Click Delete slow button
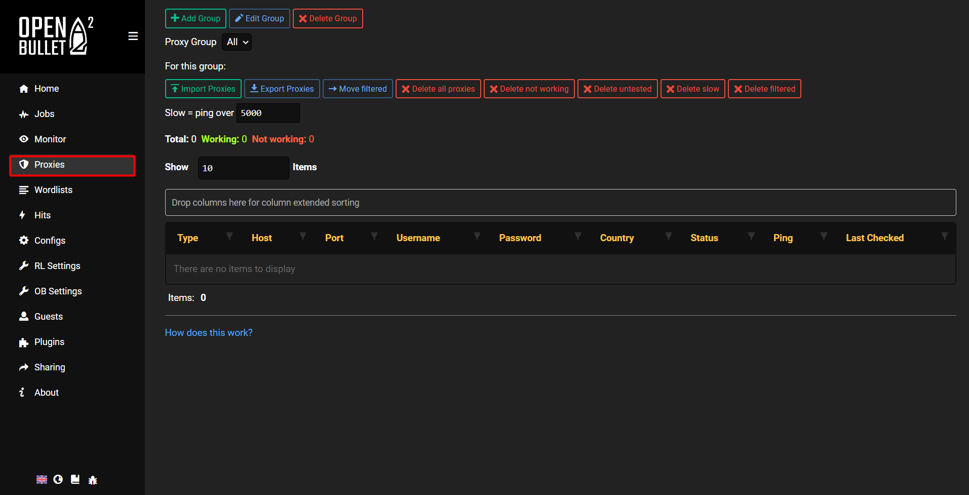The width and height of the screenshot is (969, 495). [693, 89]
